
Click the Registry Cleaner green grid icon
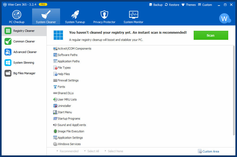[x=8, y=31]
